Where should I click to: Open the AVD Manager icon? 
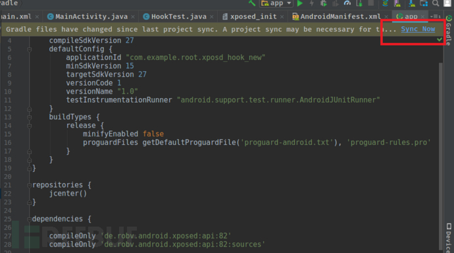point(397,3)
